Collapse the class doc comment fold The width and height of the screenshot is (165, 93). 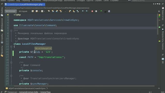[11, 31]
